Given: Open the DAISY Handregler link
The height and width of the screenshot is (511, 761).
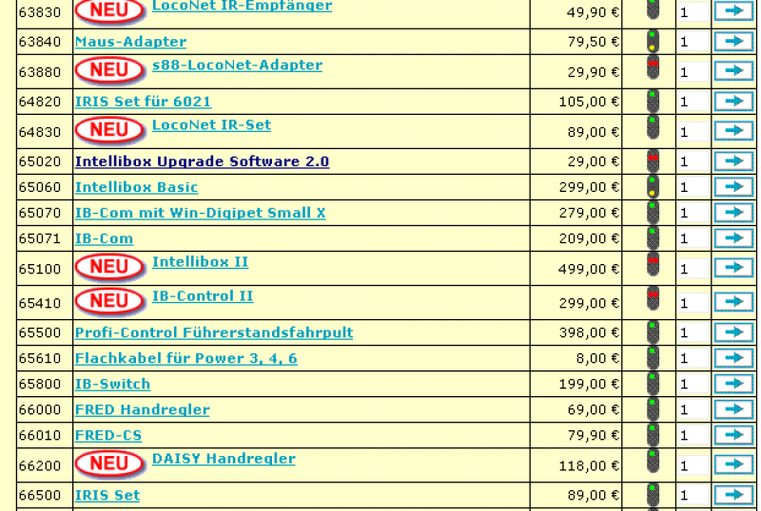Looking at the screenshot, I should point(224,459).
